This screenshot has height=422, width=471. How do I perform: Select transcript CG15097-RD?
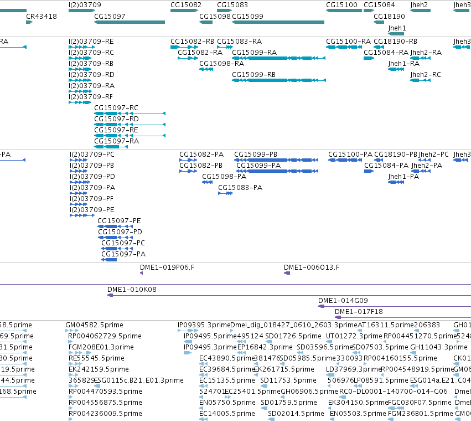tap(130, 125)
